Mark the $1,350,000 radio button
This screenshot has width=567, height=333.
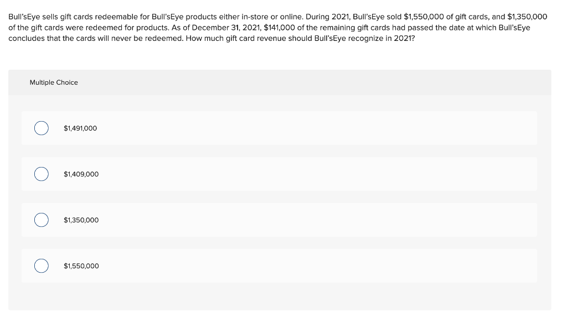pyautogui.click(x=42, y=220)
